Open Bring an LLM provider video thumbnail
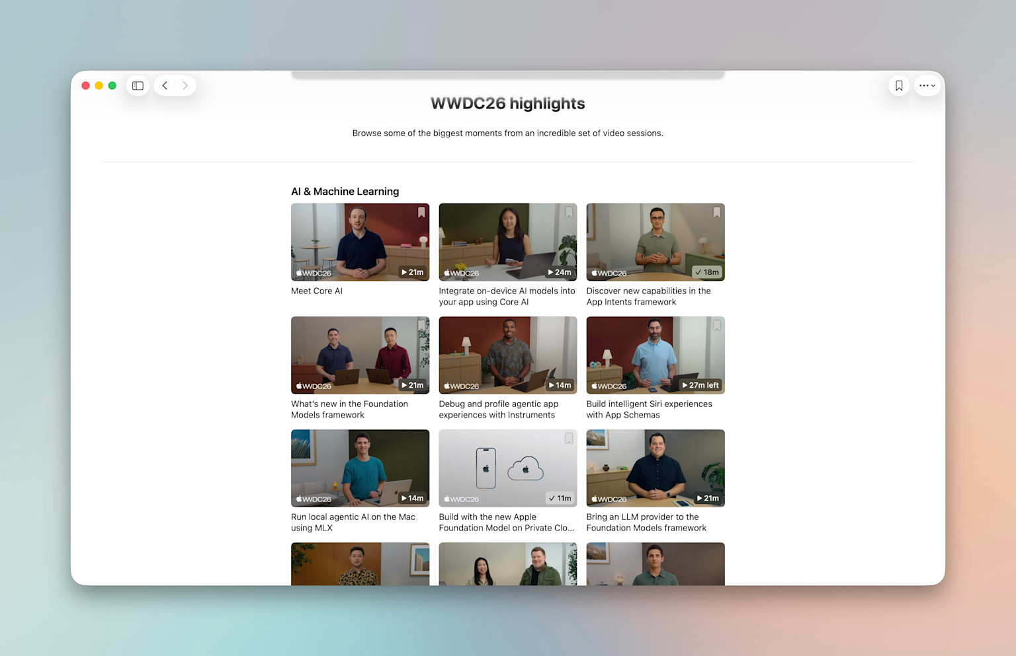The image size is (1016, 656). pyautogui.click(x=656, y=468)
